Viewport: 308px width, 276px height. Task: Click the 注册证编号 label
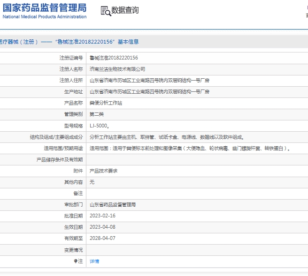click(x=71, y=58)
